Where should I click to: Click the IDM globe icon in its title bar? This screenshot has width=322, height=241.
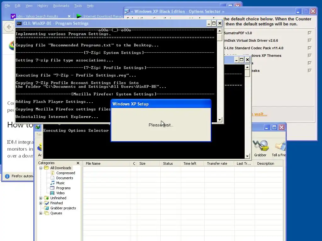(38, 127)
